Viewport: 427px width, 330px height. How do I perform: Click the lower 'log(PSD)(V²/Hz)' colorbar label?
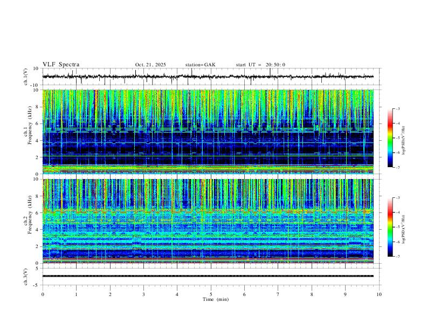[x=404, y=229]
